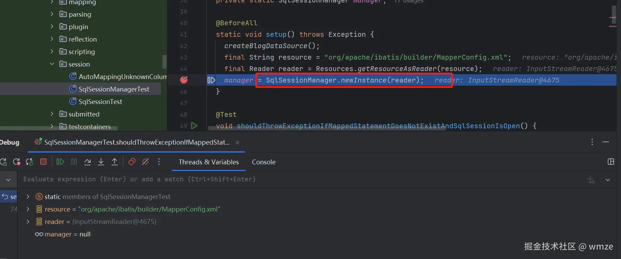Run test from line 49 gutter icon

tap(194, 126)
